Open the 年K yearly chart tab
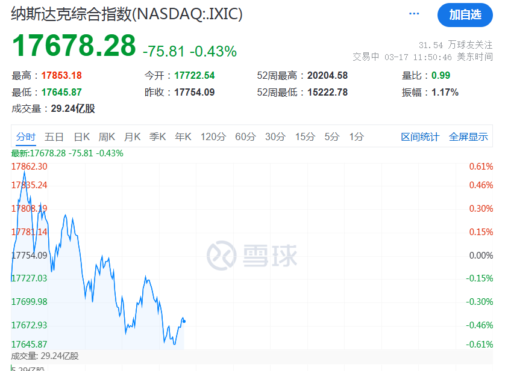Screen dimensions: 508x371 (x=183, y=137)
